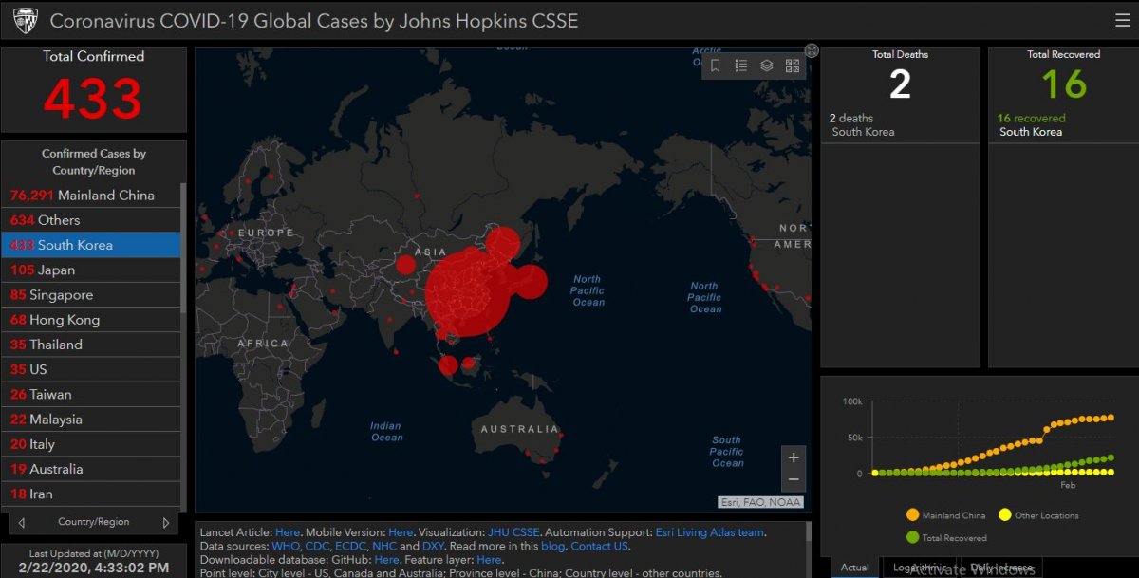Click the right arrow beside Country/Region
This screenshot has width=1139, height=578.
(166, 522)
